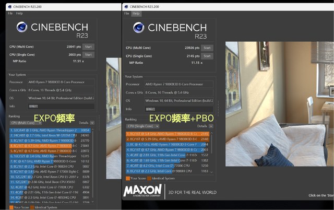334x210 pixels.
Task: Toggle Details arrow in left window ranking
Action: pyautogui.click(x=92, y=123)
